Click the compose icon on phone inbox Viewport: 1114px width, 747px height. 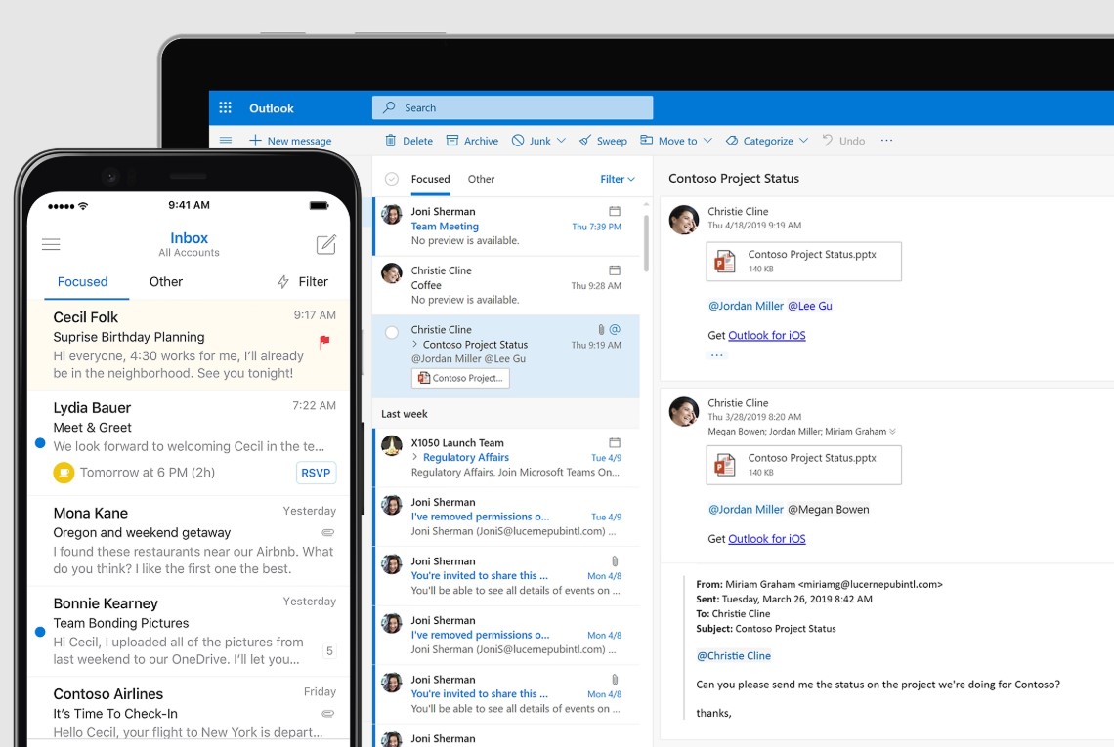coord(326,244)
